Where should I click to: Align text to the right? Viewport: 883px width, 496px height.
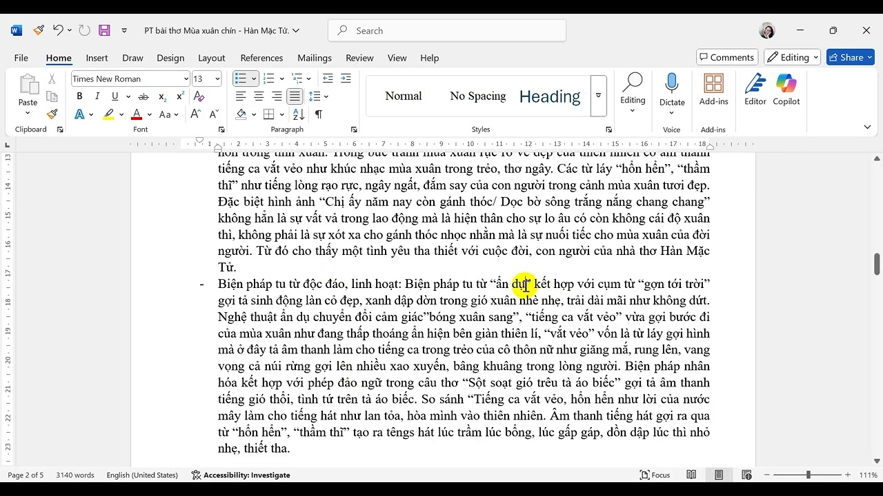click(x=277, y=96)
